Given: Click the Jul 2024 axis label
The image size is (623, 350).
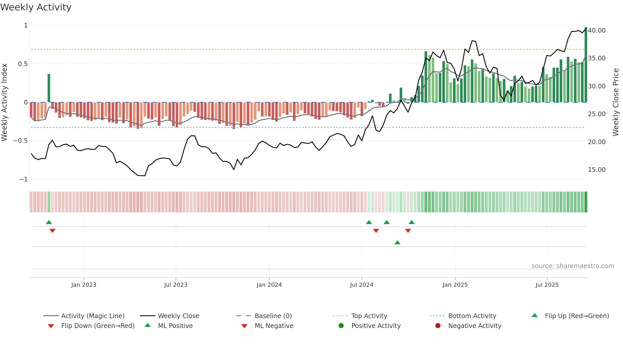Looking at the screenshot, I should click(362, 285).
